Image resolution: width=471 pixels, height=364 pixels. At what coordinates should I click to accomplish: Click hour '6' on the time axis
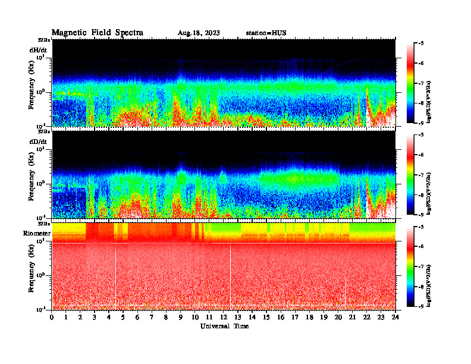[x=137, y=317]
